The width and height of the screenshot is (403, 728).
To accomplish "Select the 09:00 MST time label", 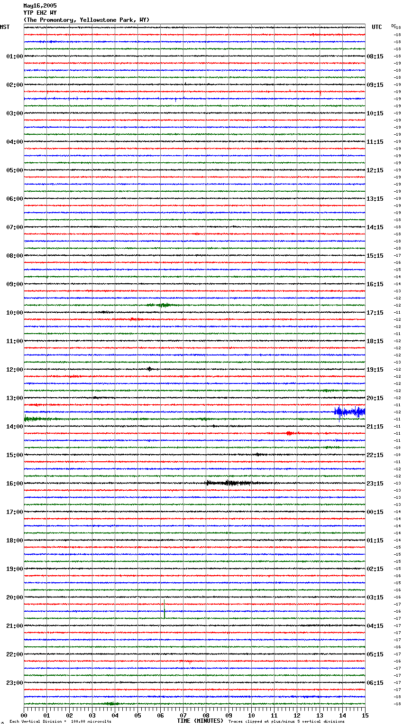I will click(15, 284).
